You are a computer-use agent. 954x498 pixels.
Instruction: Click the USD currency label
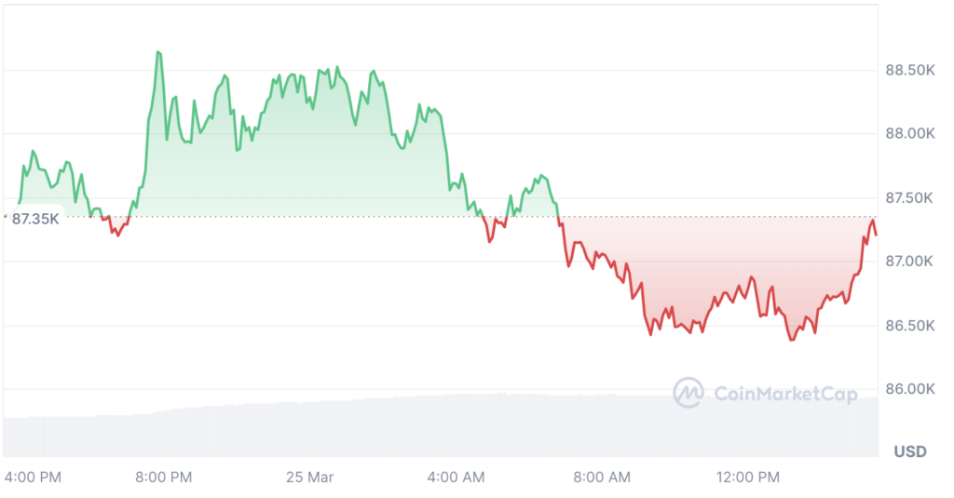[x=910, y=451]
